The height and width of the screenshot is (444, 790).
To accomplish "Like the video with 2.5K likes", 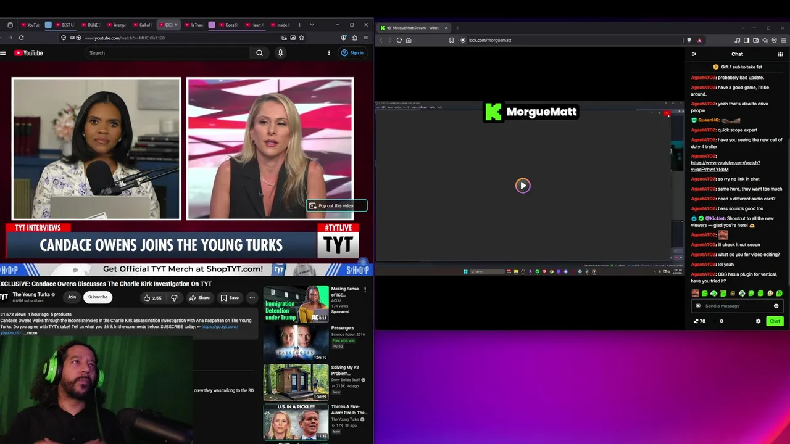I will [152, 298].
